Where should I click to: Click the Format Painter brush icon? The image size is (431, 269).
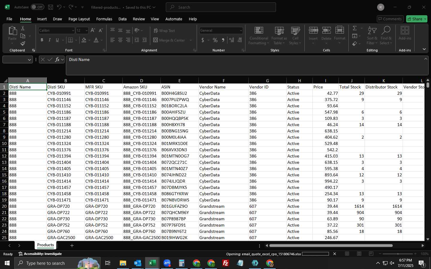(23, 43)
